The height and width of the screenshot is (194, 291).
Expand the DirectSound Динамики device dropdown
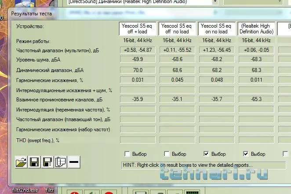(x=215, y=2)
